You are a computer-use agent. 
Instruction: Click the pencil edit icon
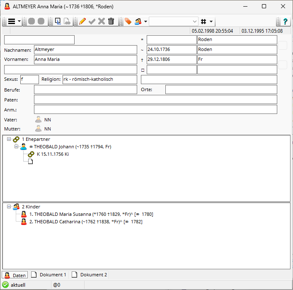pos(82,22)
